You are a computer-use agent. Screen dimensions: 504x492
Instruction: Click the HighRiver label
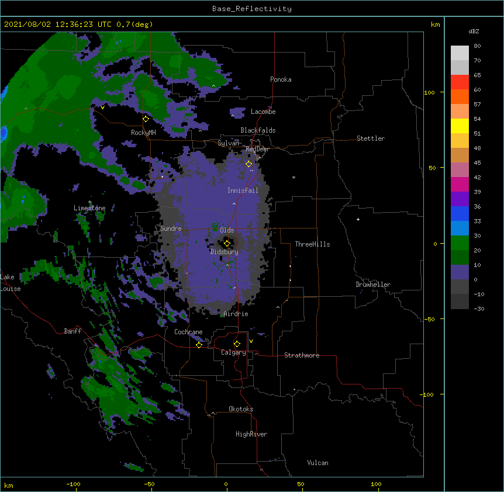pyautogui.click(x=251, y=434)
